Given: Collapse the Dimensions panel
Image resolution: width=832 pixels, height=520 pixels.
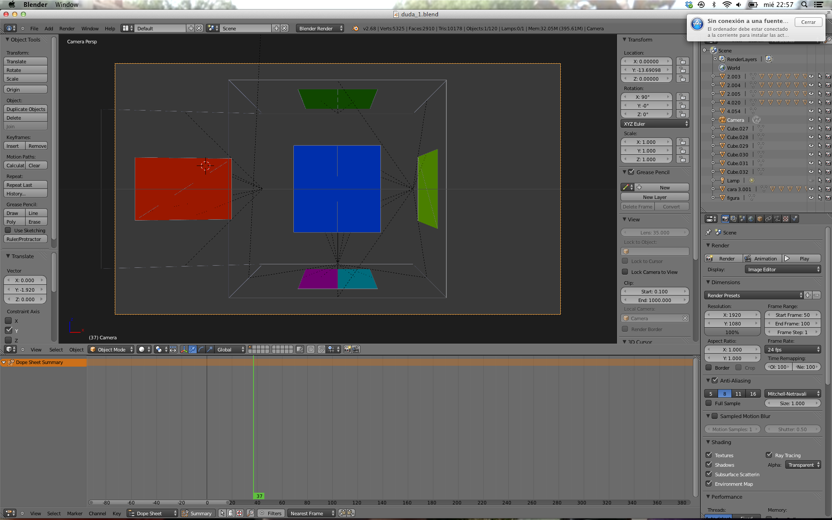Looking at the screenshot, I should point(708,282).
